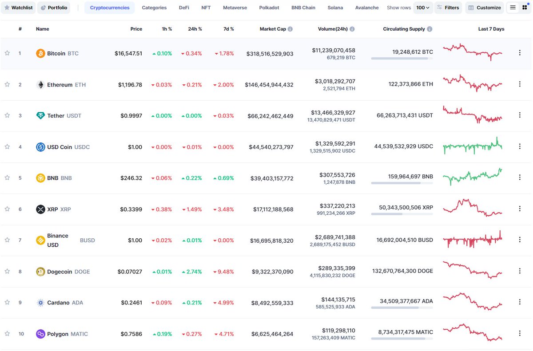Image resolution: width=533 pixels, height=351 pixels.
Task: Open the Show rows 100 dropdown
Action: (423, 7)
